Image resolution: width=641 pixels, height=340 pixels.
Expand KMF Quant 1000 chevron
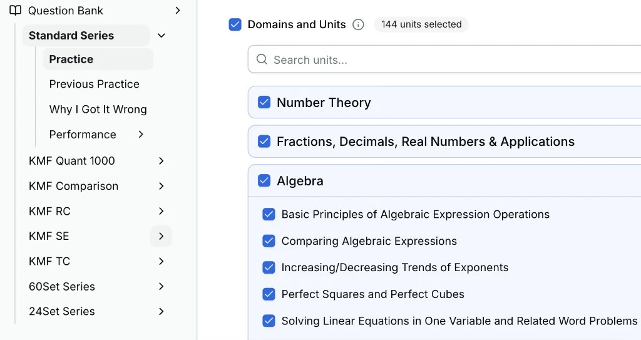point(161,161)
